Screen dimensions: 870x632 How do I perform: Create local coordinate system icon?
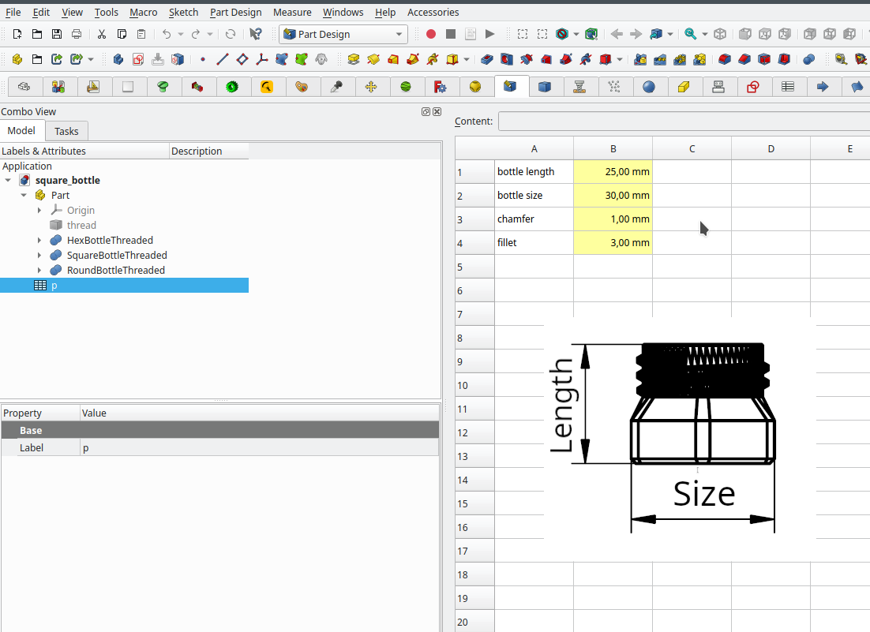[x=262, y=59]
